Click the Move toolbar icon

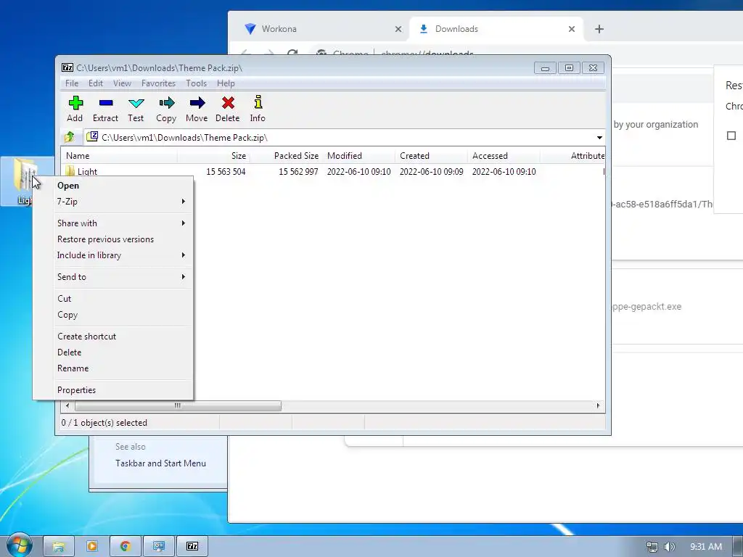(197, 109)
